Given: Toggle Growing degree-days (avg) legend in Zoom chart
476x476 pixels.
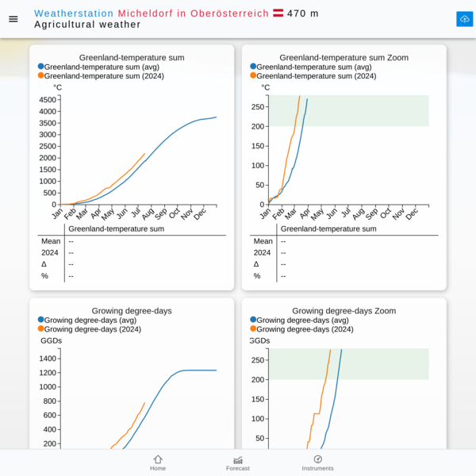Looking at the screenshot, I should pyautogui.click(x=299, y=320).
